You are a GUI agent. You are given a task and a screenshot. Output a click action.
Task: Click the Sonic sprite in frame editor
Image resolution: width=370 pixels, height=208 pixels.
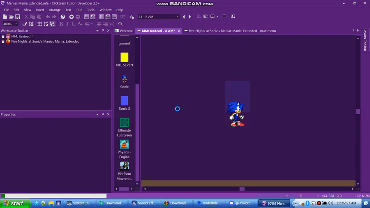(x=236, y=114)
